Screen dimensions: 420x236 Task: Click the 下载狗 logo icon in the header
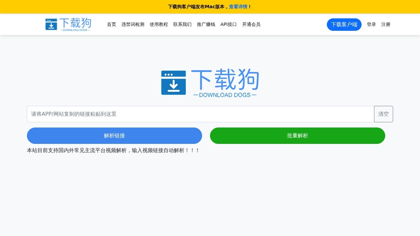[51, 24]
